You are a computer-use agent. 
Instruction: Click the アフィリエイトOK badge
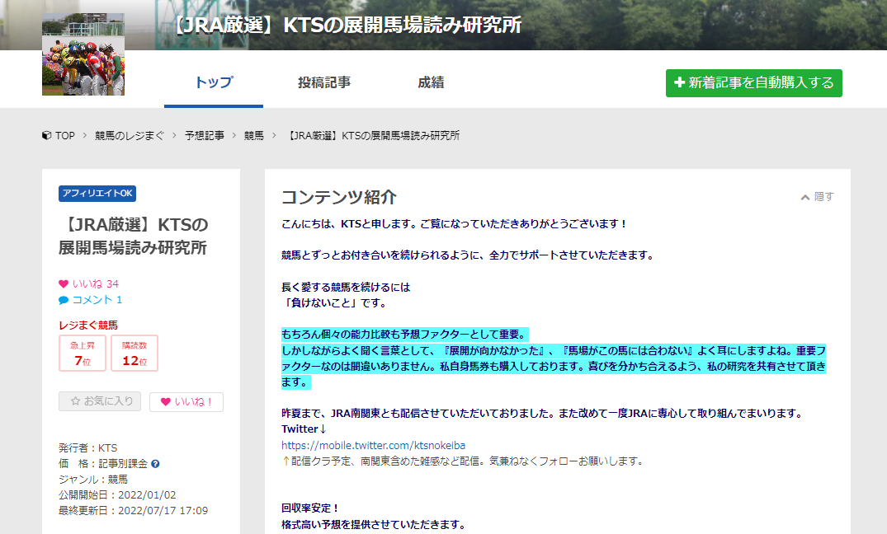(x=97, y=194)
